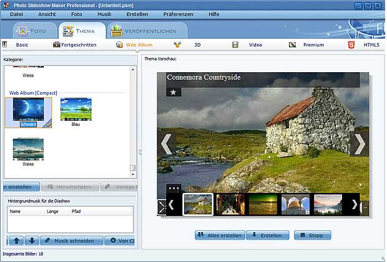Move music track down with arrow button
Screen dimensions: 387x262
point(32,240)
